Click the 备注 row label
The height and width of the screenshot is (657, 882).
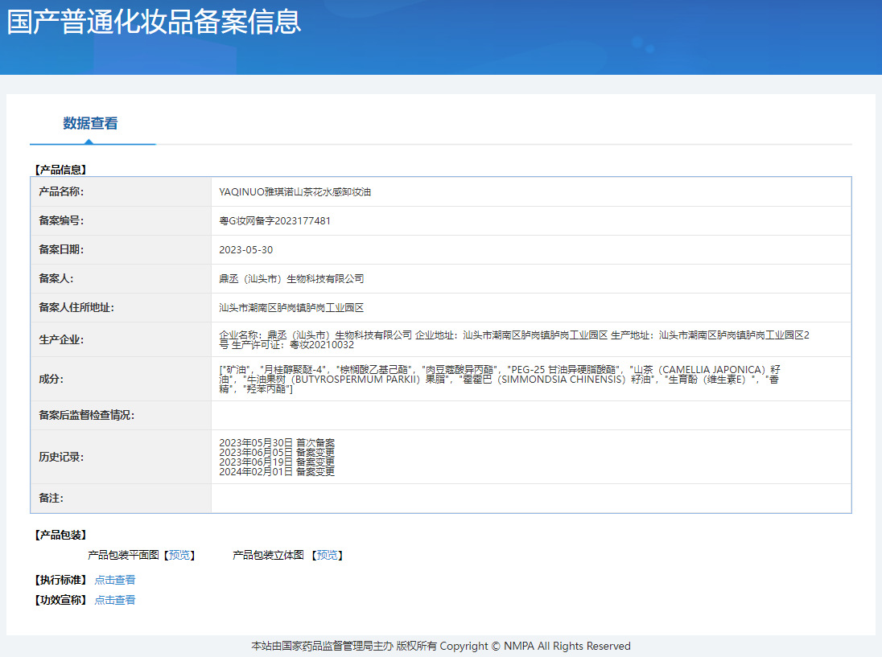[51, 498]
